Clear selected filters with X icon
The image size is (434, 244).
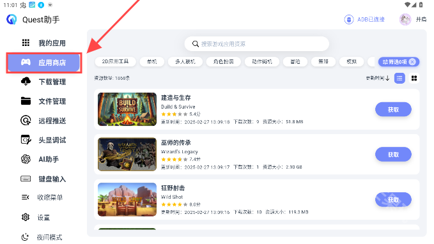[x=412, y=62]
